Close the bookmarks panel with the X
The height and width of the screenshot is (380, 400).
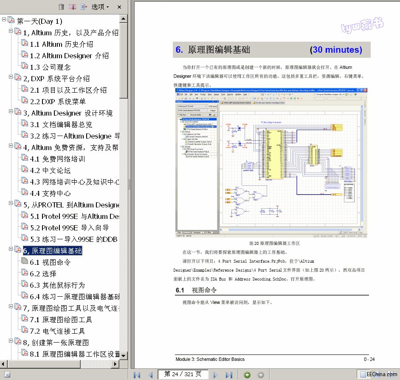pos(119,7)
